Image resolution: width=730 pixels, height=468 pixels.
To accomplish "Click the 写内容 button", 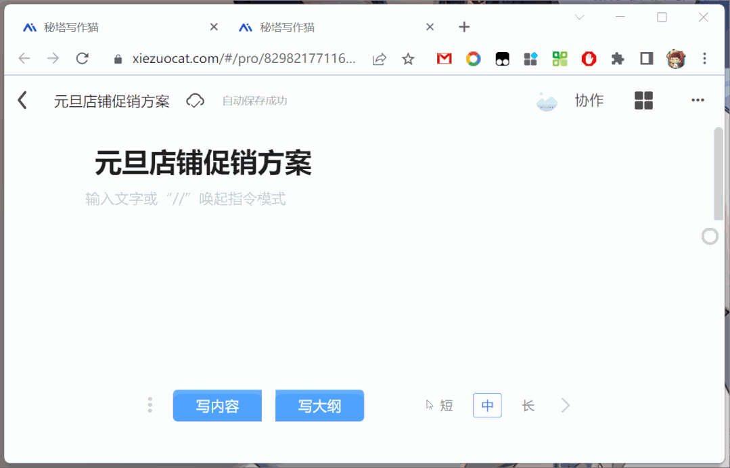I will click(217, 405).
